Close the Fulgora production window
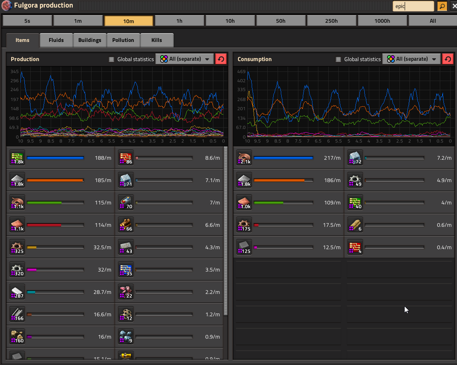Screen dimensions: 457x365 pos(454,6)
